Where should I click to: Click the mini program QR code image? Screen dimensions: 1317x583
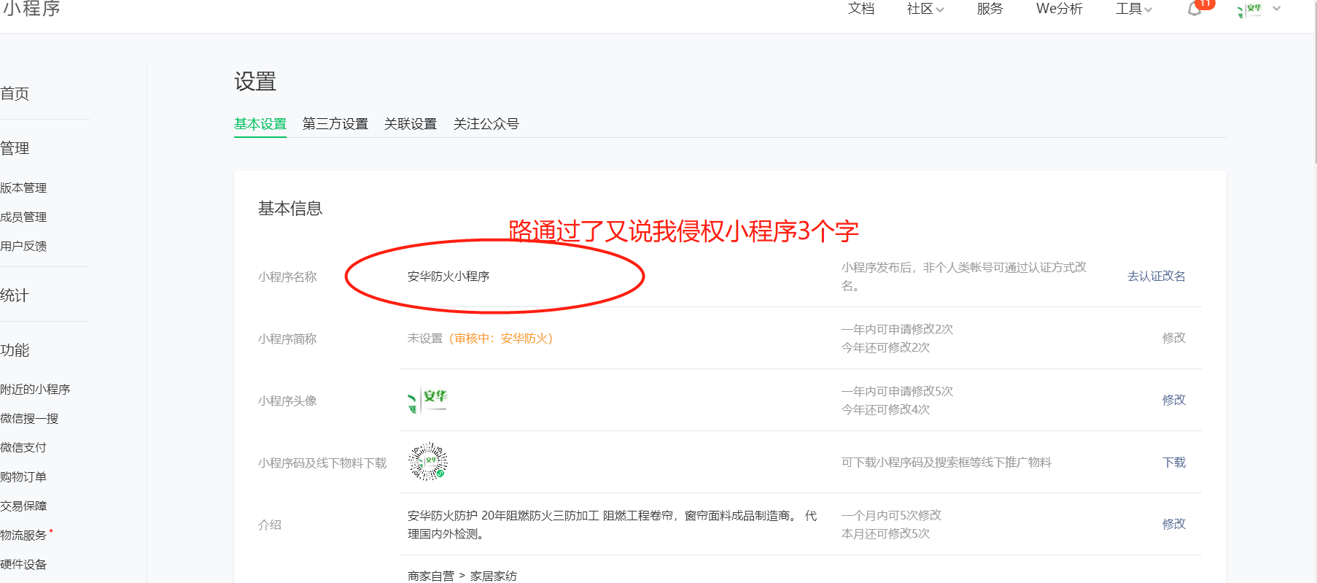click(x=428, y=461)
